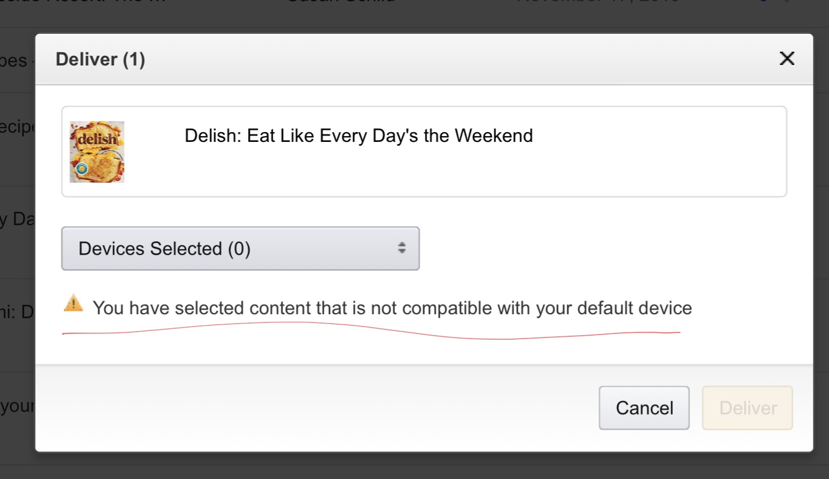Close the Deliver dialog with the X
The height and width of the screenshot is (479, 829).
click(787, 59)
